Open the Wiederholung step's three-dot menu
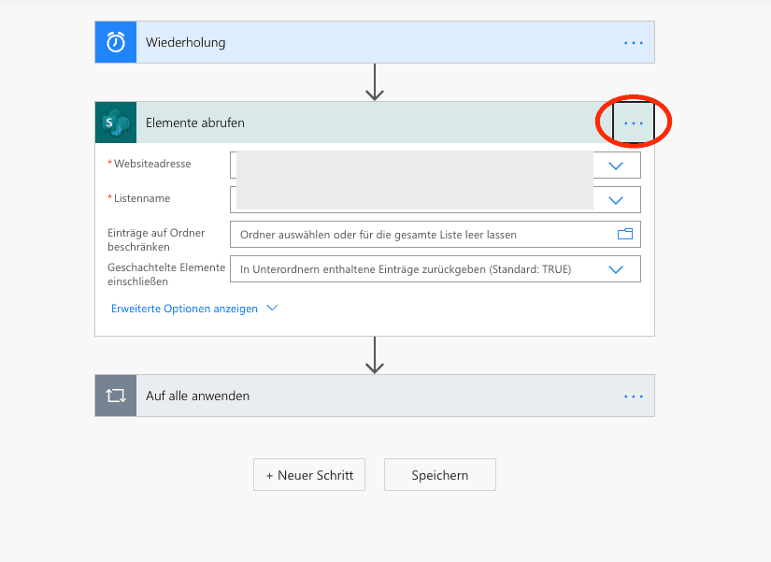This screenshot has width=771, height=562. pyautogui.click(x=634, y=43)
